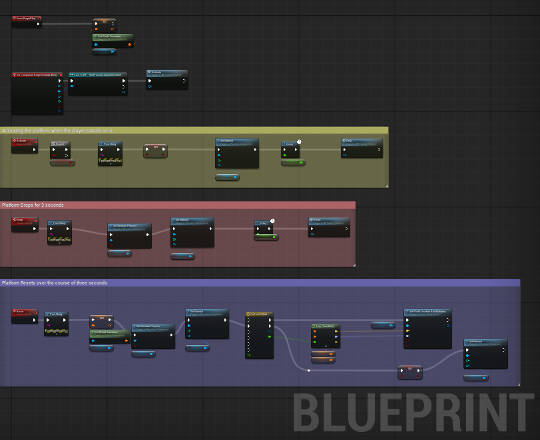Viewport: 540px width, 440px height.
Task: Select On Component Begin Overlap event node title
Action: [x=37, y=74]
